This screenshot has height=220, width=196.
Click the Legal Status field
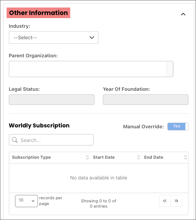(x=52, y=100)
